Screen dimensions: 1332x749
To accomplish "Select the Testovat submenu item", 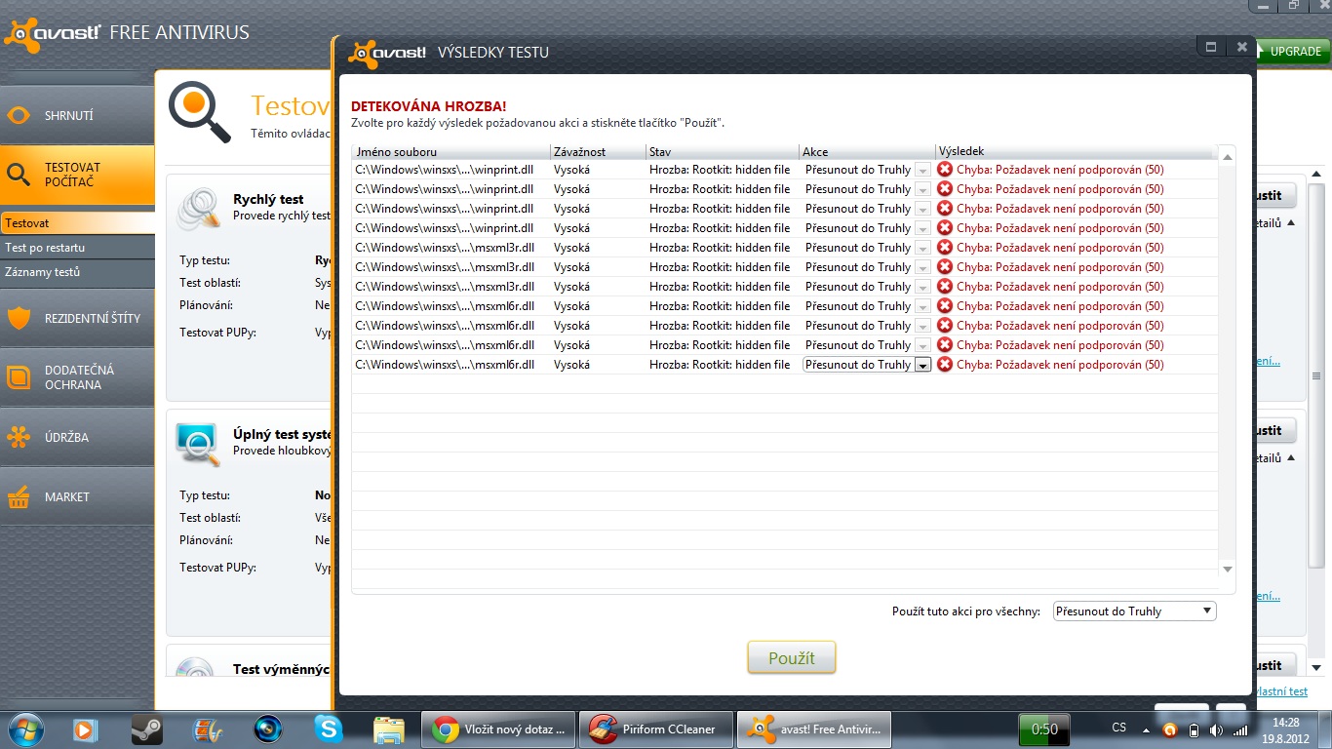I will coord(77,223).
